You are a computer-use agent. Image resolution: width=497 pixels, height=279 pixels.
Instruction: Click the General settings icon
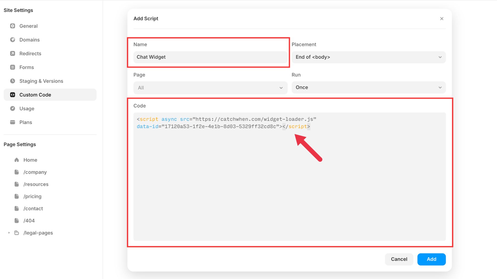[x=12, y=26]
